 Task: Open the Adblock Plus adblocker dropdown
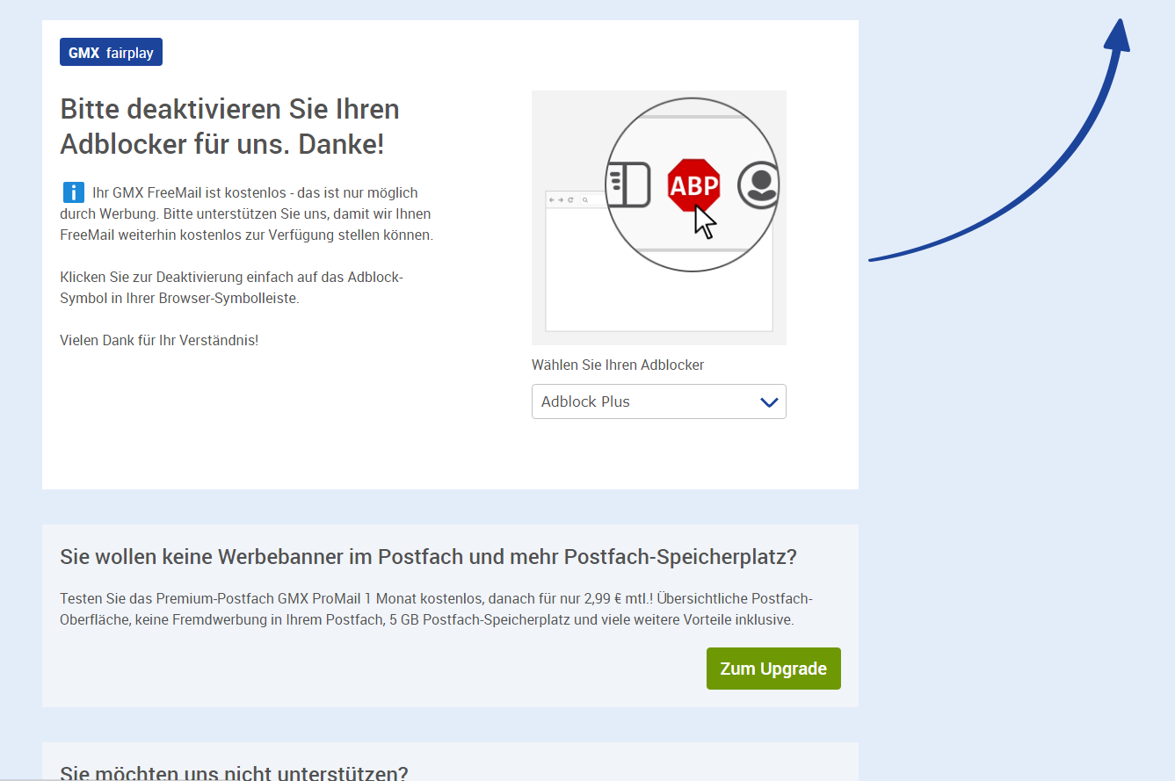pos(658,401)
